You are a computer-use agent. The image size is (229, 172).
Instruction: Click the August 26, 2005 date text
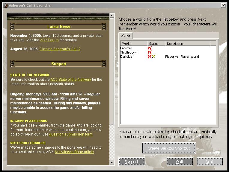click(x=24, y=49)
